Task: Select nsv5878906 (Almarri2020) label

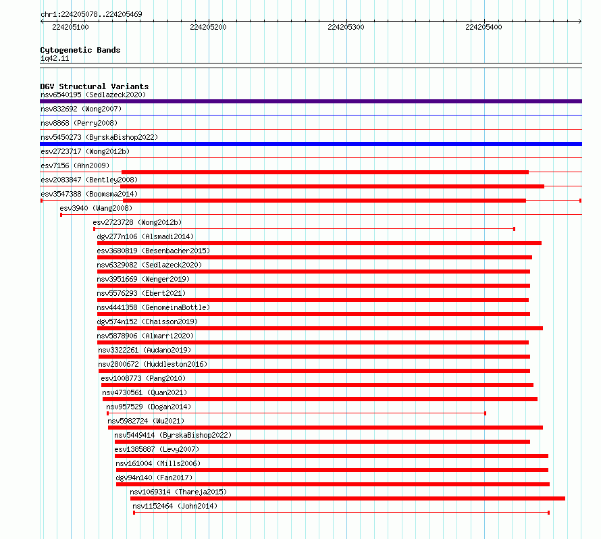Action: click(x=145, y=336)
